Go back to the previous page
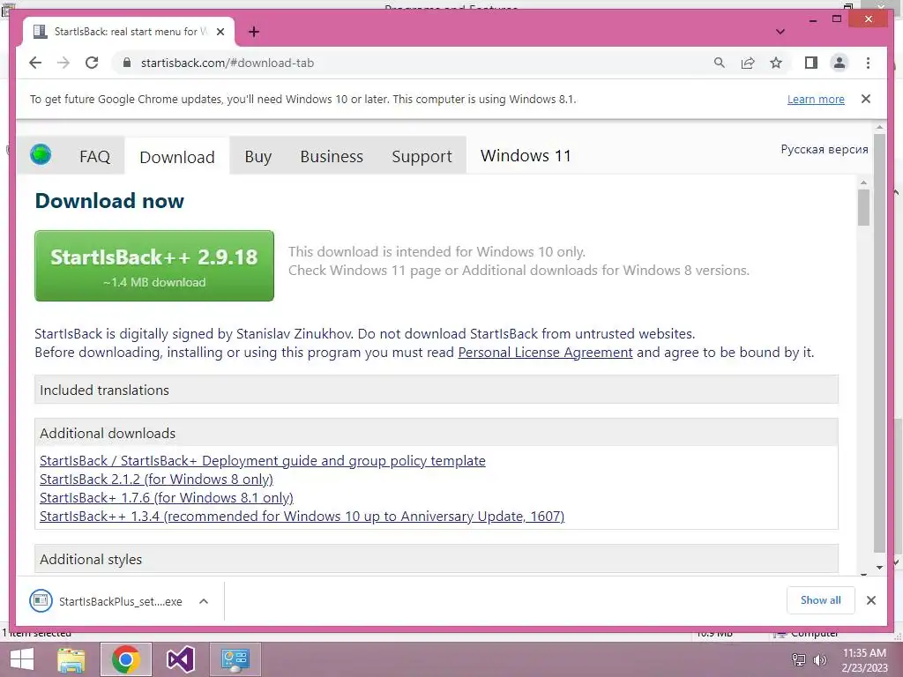 pos(35,63)
